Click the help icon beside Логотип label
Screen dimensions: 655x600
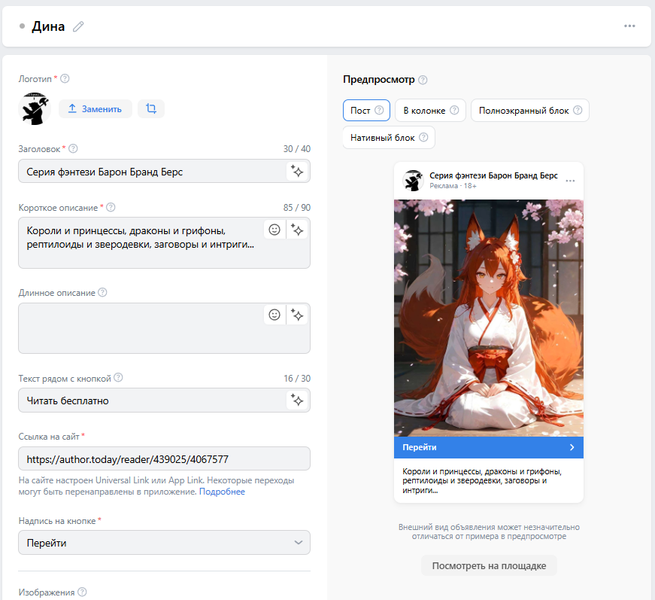[x=65, y=78]
